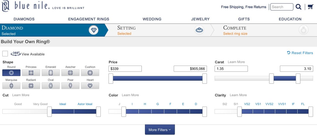
Task: Pick the Asscher diamond shape
Action: point(70,73)
